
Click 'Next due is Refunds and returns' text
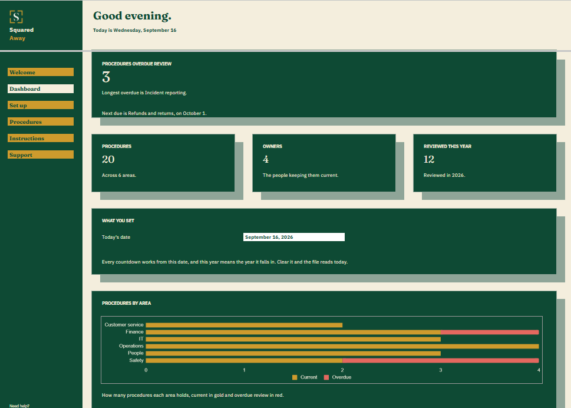click(x=154, y=113)
